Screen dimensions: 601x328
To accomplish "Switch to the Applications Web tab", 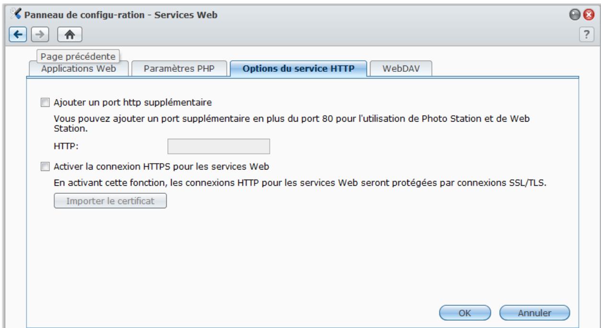I will tap(79, 68).
